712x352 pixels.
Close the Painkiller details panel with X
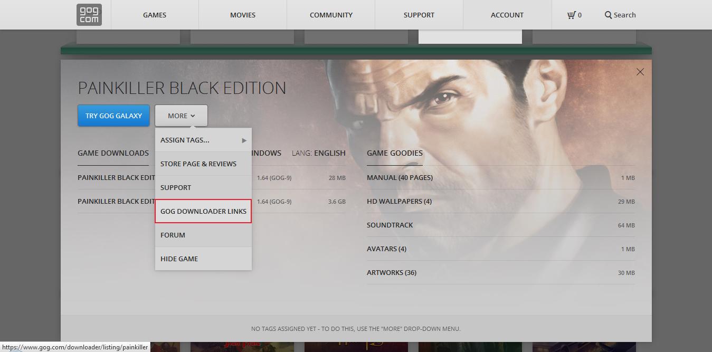point(640,72)
